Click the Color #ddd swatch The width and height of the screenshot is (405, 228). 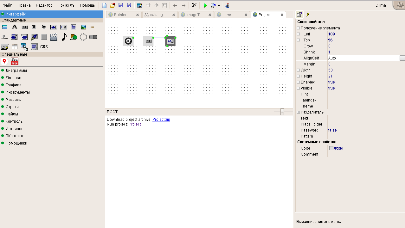(x=331, y=148)
